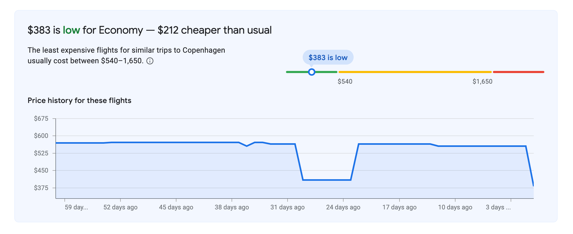Click the "24 days ago" axis label
This screenshot has height=234, width=573.
point(343,207)
